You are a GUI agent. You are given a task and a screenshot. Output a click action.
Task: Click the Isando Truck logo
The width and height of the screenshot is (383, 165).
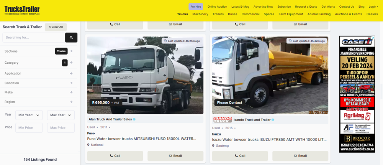tap(223, 120)
